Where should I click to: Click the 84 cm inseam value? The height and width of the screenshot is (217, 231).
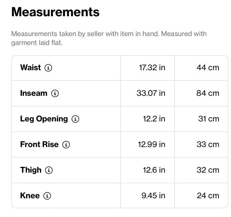208,93
